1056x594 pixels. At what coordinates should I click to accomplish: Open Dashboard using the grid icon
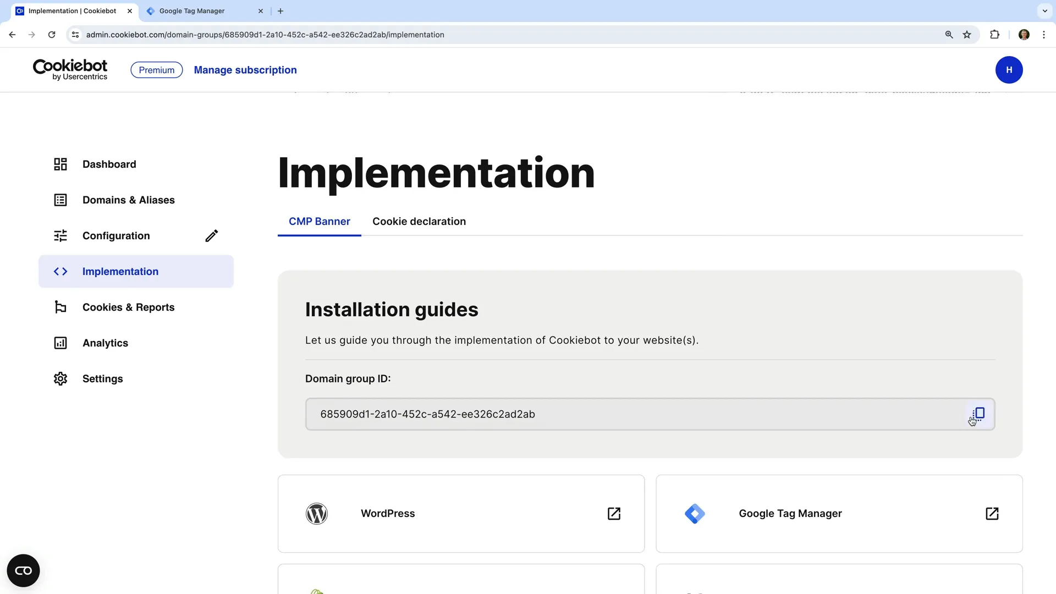click(61, 164)
